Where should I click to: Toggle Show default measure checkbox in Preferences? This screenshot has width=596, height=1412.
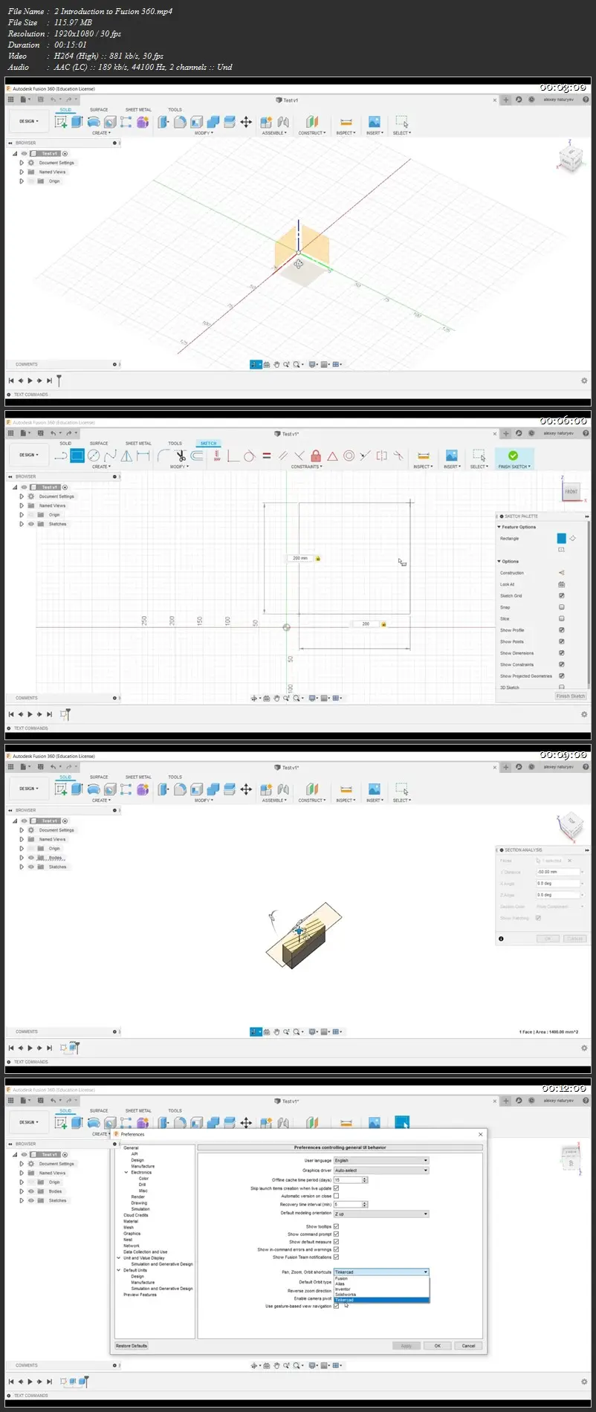pos(336,1242)
